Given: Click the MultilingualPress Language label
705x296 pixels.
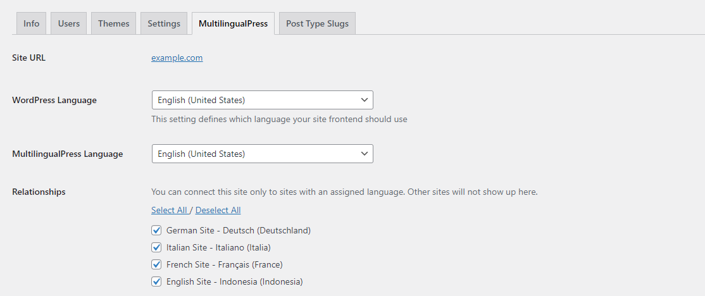Looking at the screenshot, I should pyautogui.click(x=68, y=154).
